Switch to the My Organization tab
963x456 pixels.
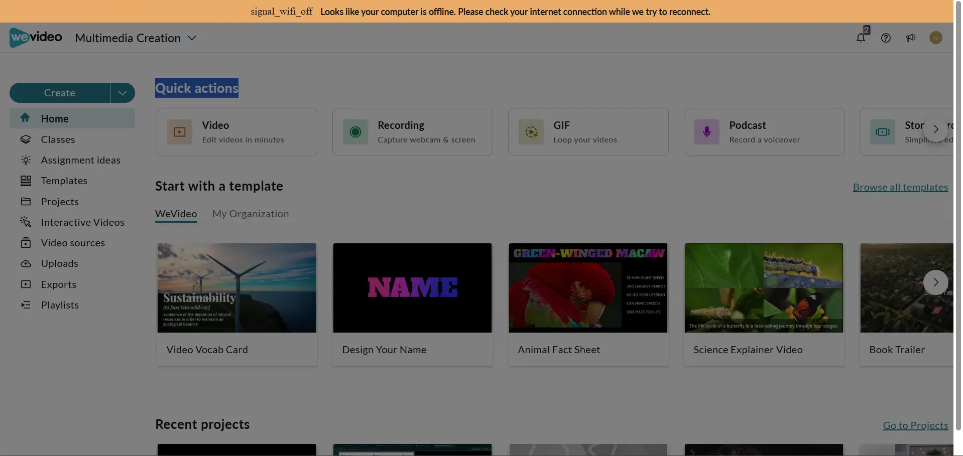[251, 214]
